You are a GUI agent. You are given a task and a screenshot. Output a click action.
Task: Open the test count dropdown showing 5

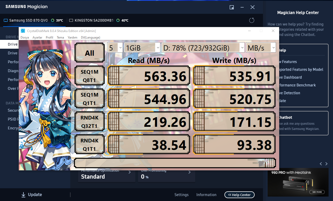click(115, 48)
